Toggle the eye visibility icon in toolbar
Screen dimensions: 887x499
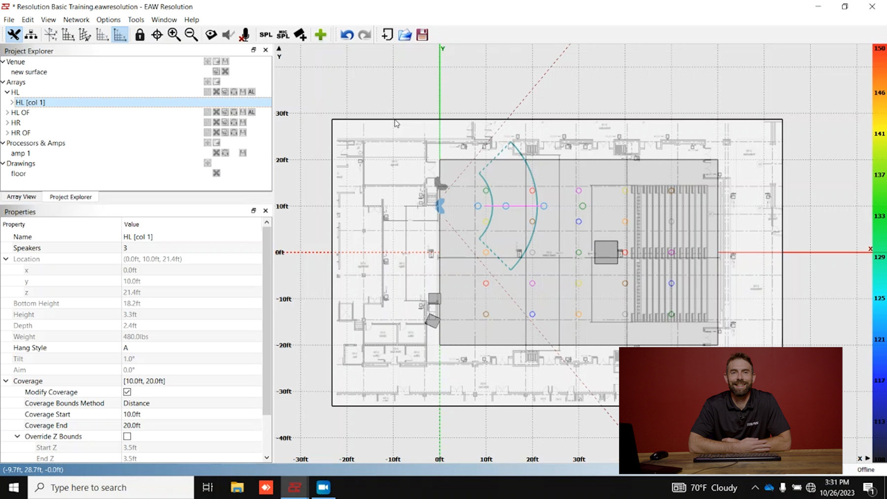[x=211, y=35]
